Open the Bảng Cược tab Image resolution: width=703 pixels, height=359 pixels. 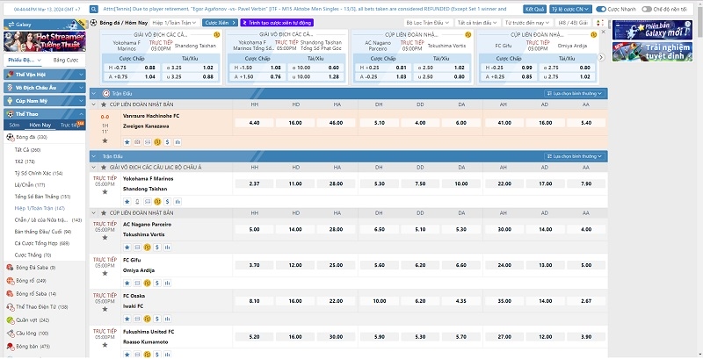[65, 60]
